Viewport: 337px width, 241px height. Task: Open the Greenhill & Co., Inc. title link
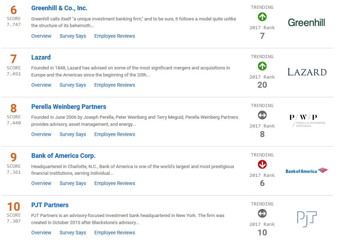pos(59,8)
